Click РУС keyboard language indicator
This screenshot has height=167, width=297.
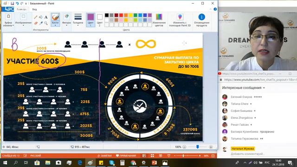(267, 163)
